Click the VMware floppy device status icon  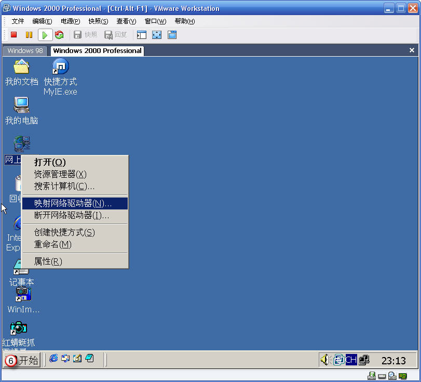[372, 376]
